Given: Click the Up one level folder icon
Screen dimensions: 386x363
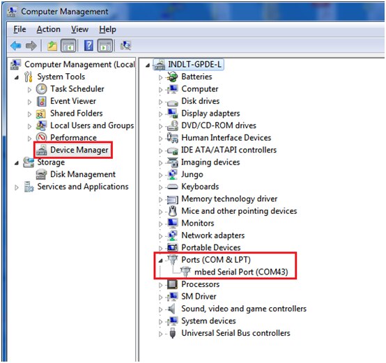Looking at the screenshot, I should 52,46.
